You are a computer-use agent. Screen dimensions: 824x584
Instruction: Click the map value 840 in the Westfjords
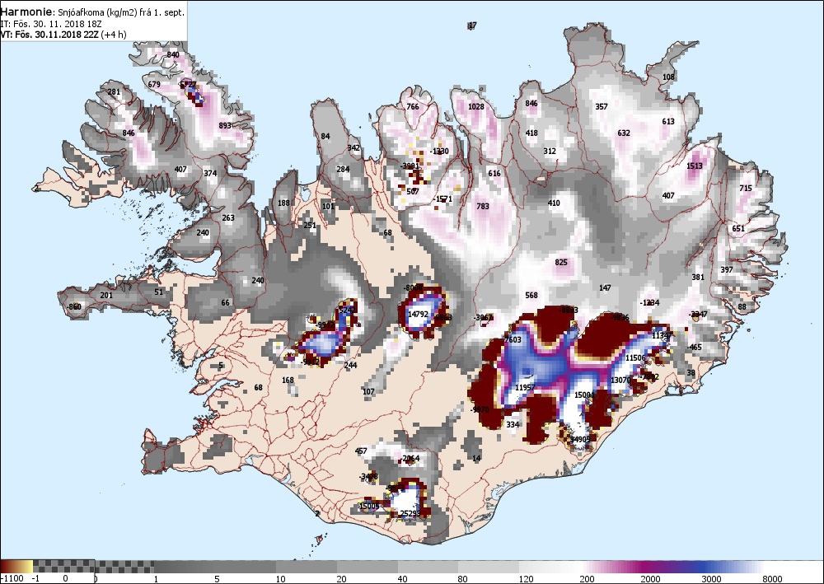pyautogui.click(x=173, y=54)
